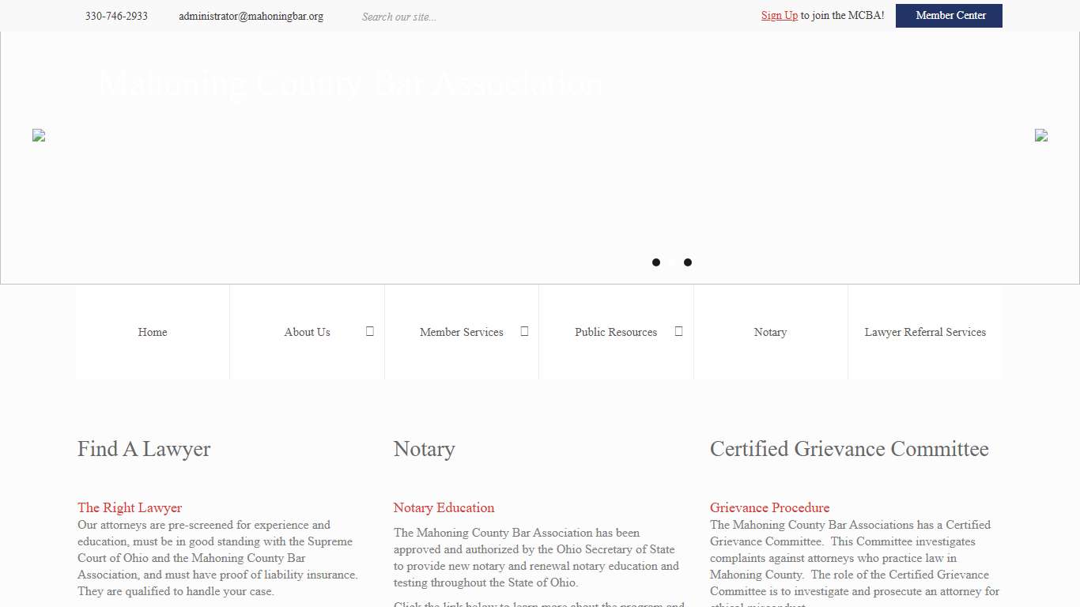Viewport: 1080px width, 607px height.
Task: Follow the Sign Up link
Action: [x=779, y=16]
